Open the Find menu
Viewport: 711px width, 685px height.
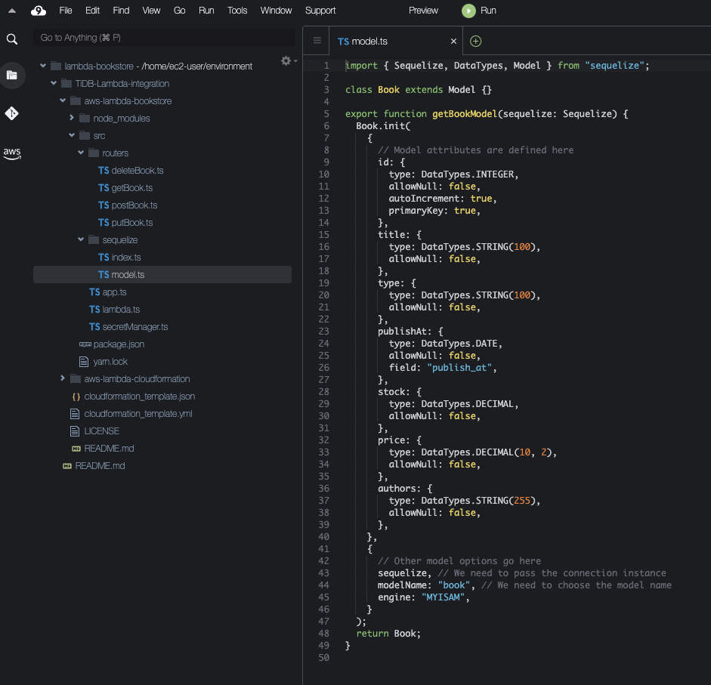click(121, 11)
